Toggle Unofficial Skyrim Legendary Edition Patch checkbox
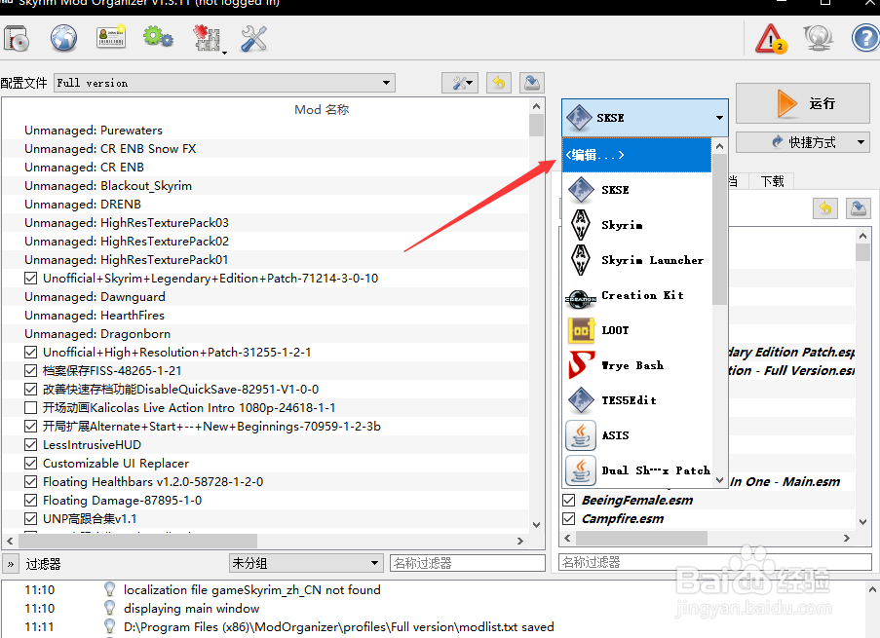 pyautogui.click(x=31, y=279)
